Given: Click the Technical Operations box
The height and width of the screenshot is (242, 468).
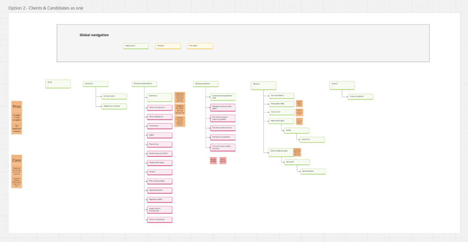Looking at the screenshot, I should (x=160, y=220).
